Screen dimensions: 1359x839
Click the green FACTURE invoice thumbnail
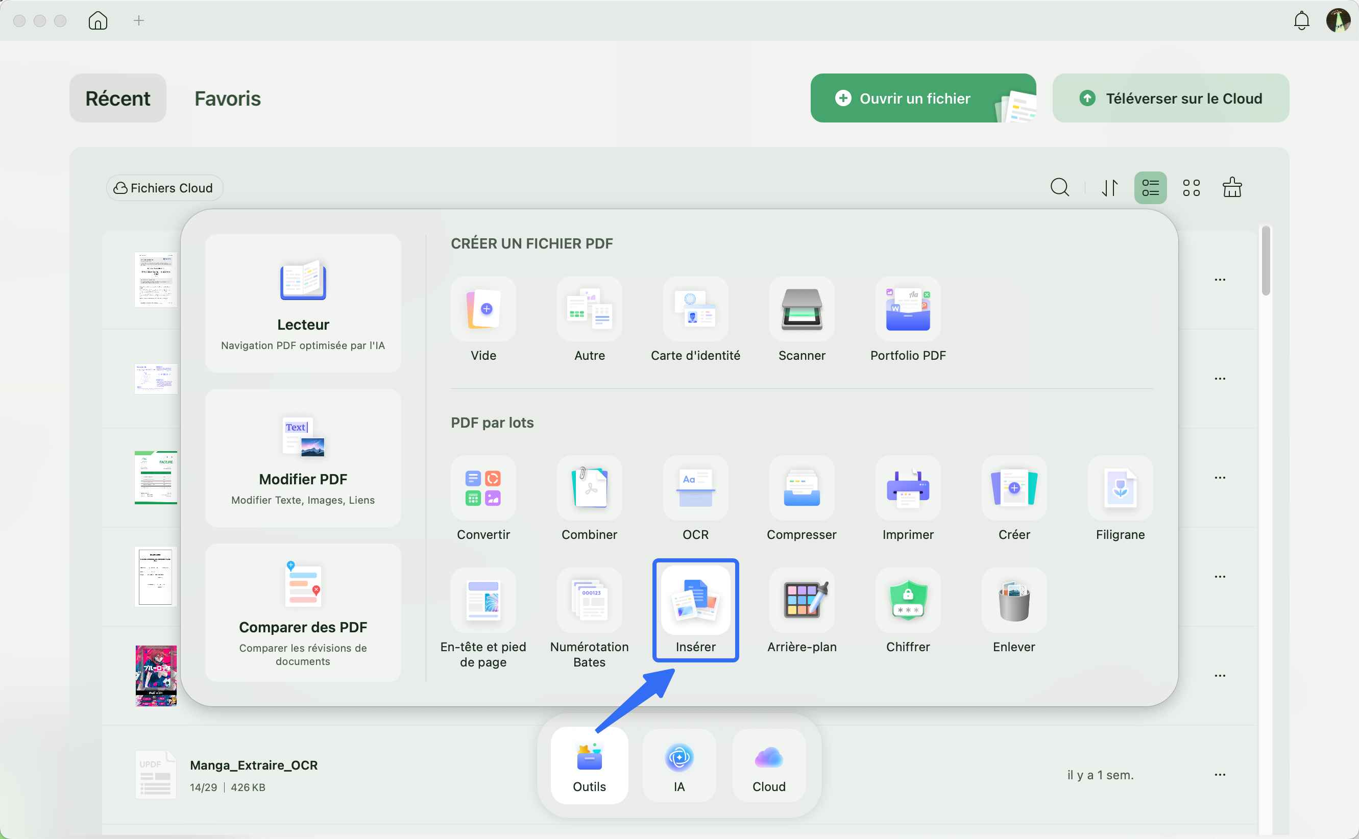156,477
